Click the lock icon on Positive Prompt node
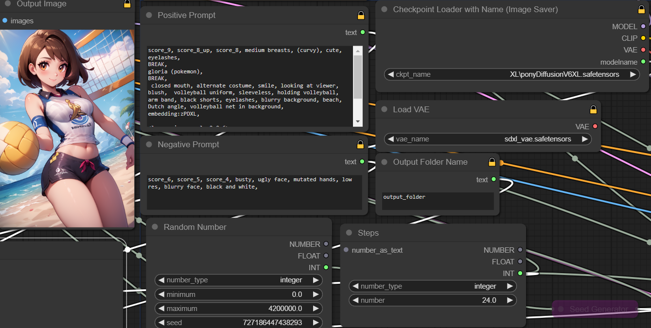The width and height of the screenshot is (651, 328). click(x=361, y=15)
